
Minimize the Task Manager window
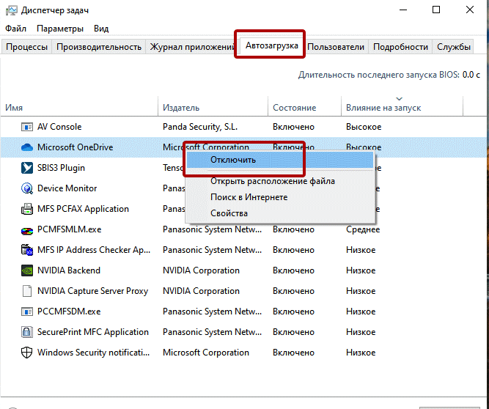pyautogui.click(x=403, y=10)
